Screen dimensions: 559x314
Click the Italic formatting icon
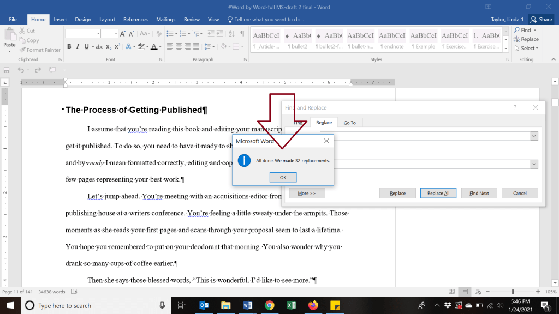pyautogui.click(x=78, y=46)
